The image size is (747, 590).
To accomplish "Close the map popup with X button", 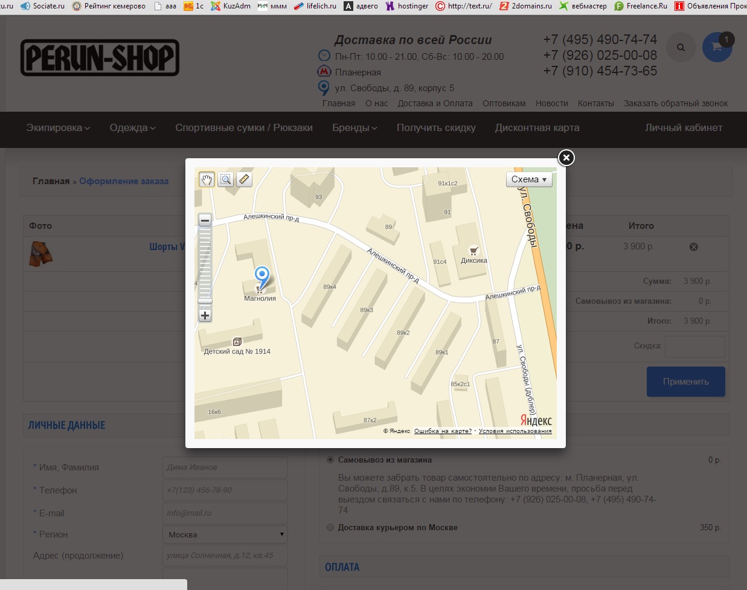I will 566,158.
